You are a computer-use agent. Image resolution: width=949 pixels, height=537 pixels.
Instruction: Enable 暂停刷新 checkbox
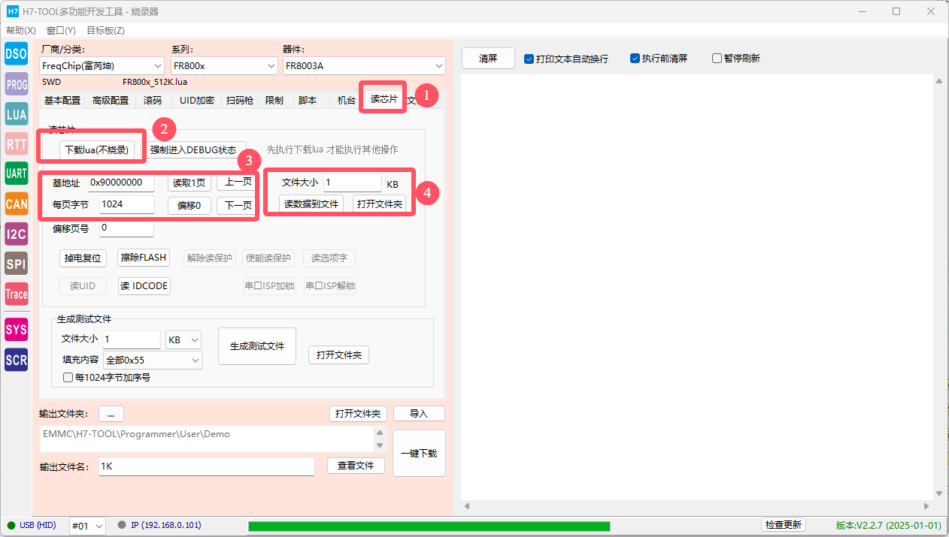click(x=717, y=59)
